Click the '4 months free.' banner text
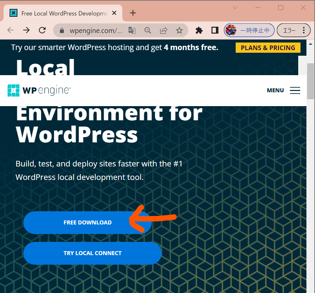The height and width of the screenshot is (293, 315). pos(191,47)
